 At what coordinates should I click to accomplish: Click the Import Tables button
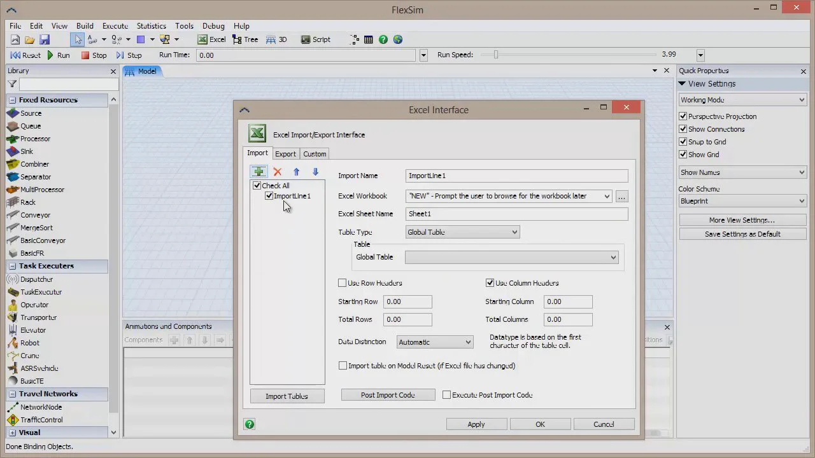point(287,396)
